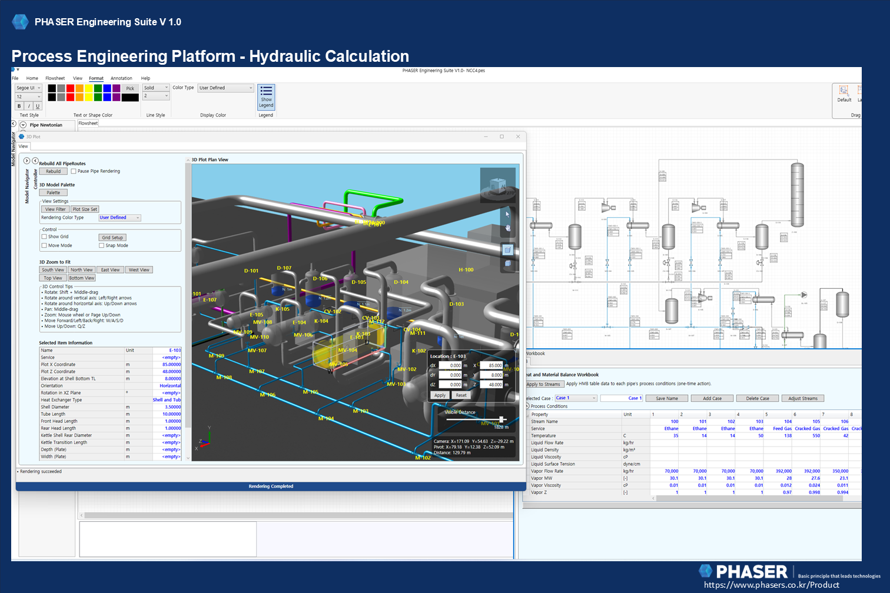
Task: Apply bold text style
Action: [19, 106]
